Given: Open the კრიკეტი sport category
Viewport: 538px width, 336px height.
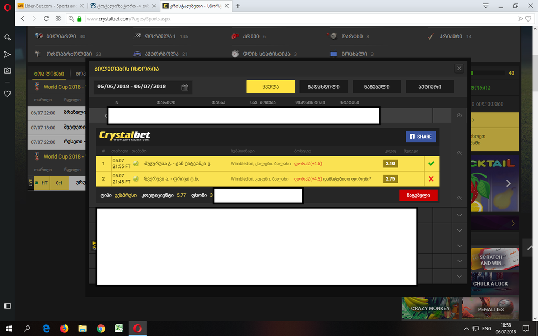Looking at the screenshot, I should [x=450, y=36].
